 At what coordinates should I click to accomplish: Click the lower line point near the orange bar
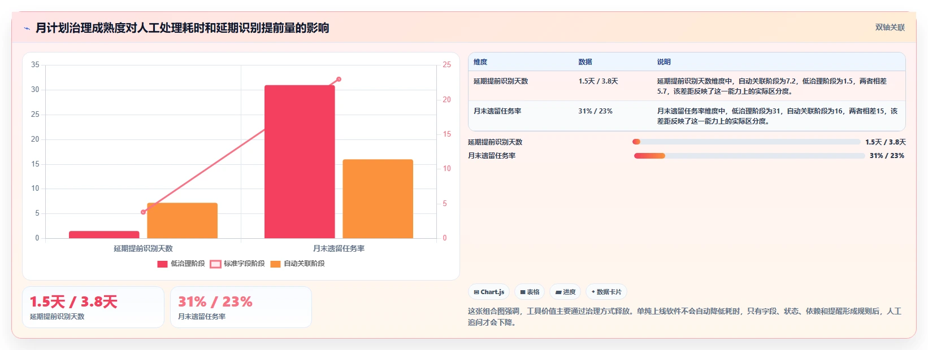(143, 212)
